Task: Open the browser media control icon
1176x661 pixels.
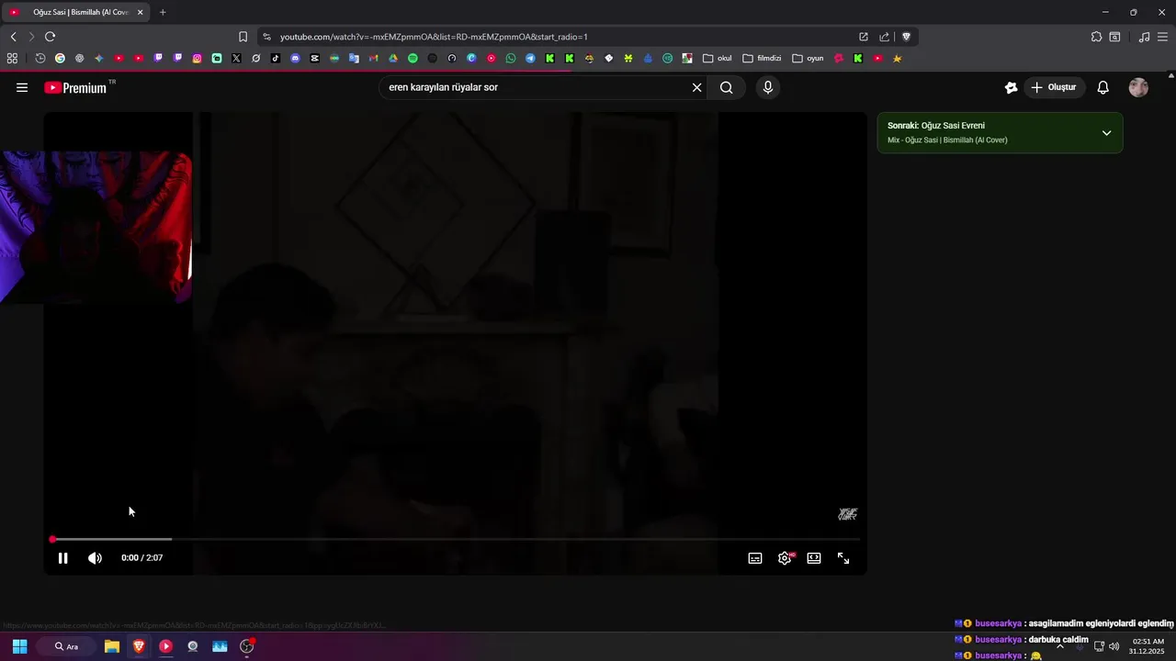Action: click(1144, 37)
